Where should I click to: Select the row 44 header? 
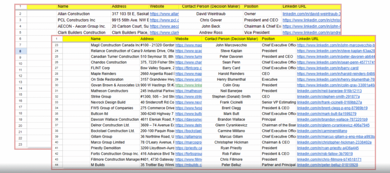tap(57, 165)
